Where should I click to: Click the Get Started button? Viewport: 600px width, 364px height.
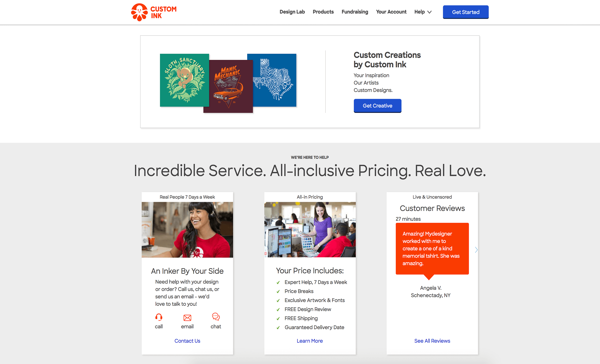pyautogui.click(x=466, y=12)
